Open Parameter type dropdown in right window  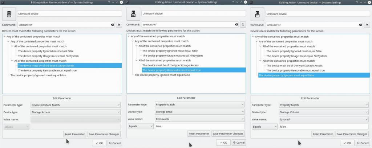pyautogui.click(x=324, y=105)
